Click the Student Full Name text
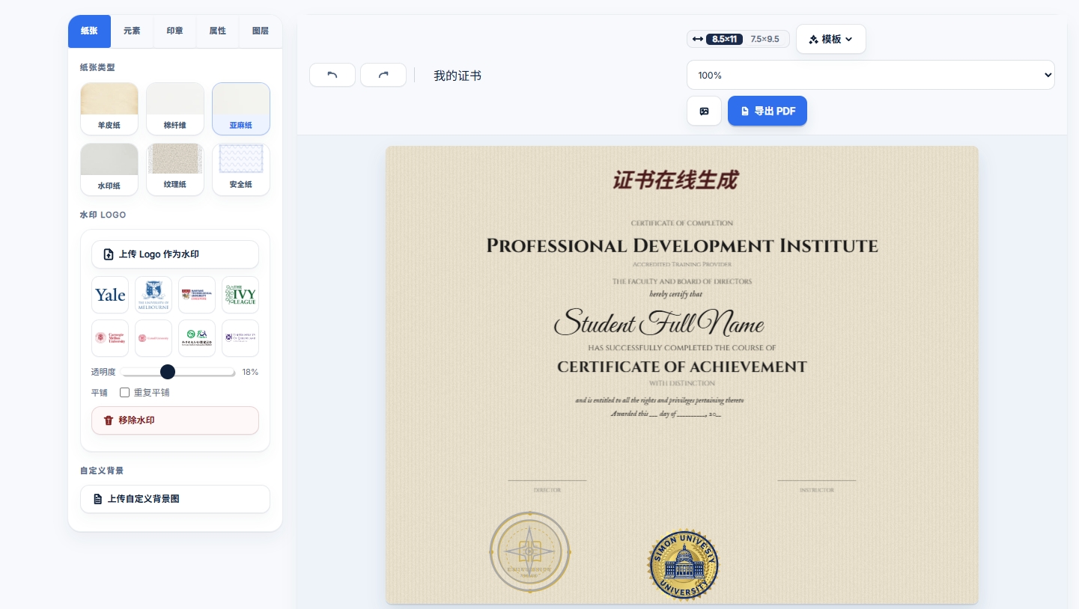Screen dimensions: 1079x609 pyautogui.click(x=659, y=322)
